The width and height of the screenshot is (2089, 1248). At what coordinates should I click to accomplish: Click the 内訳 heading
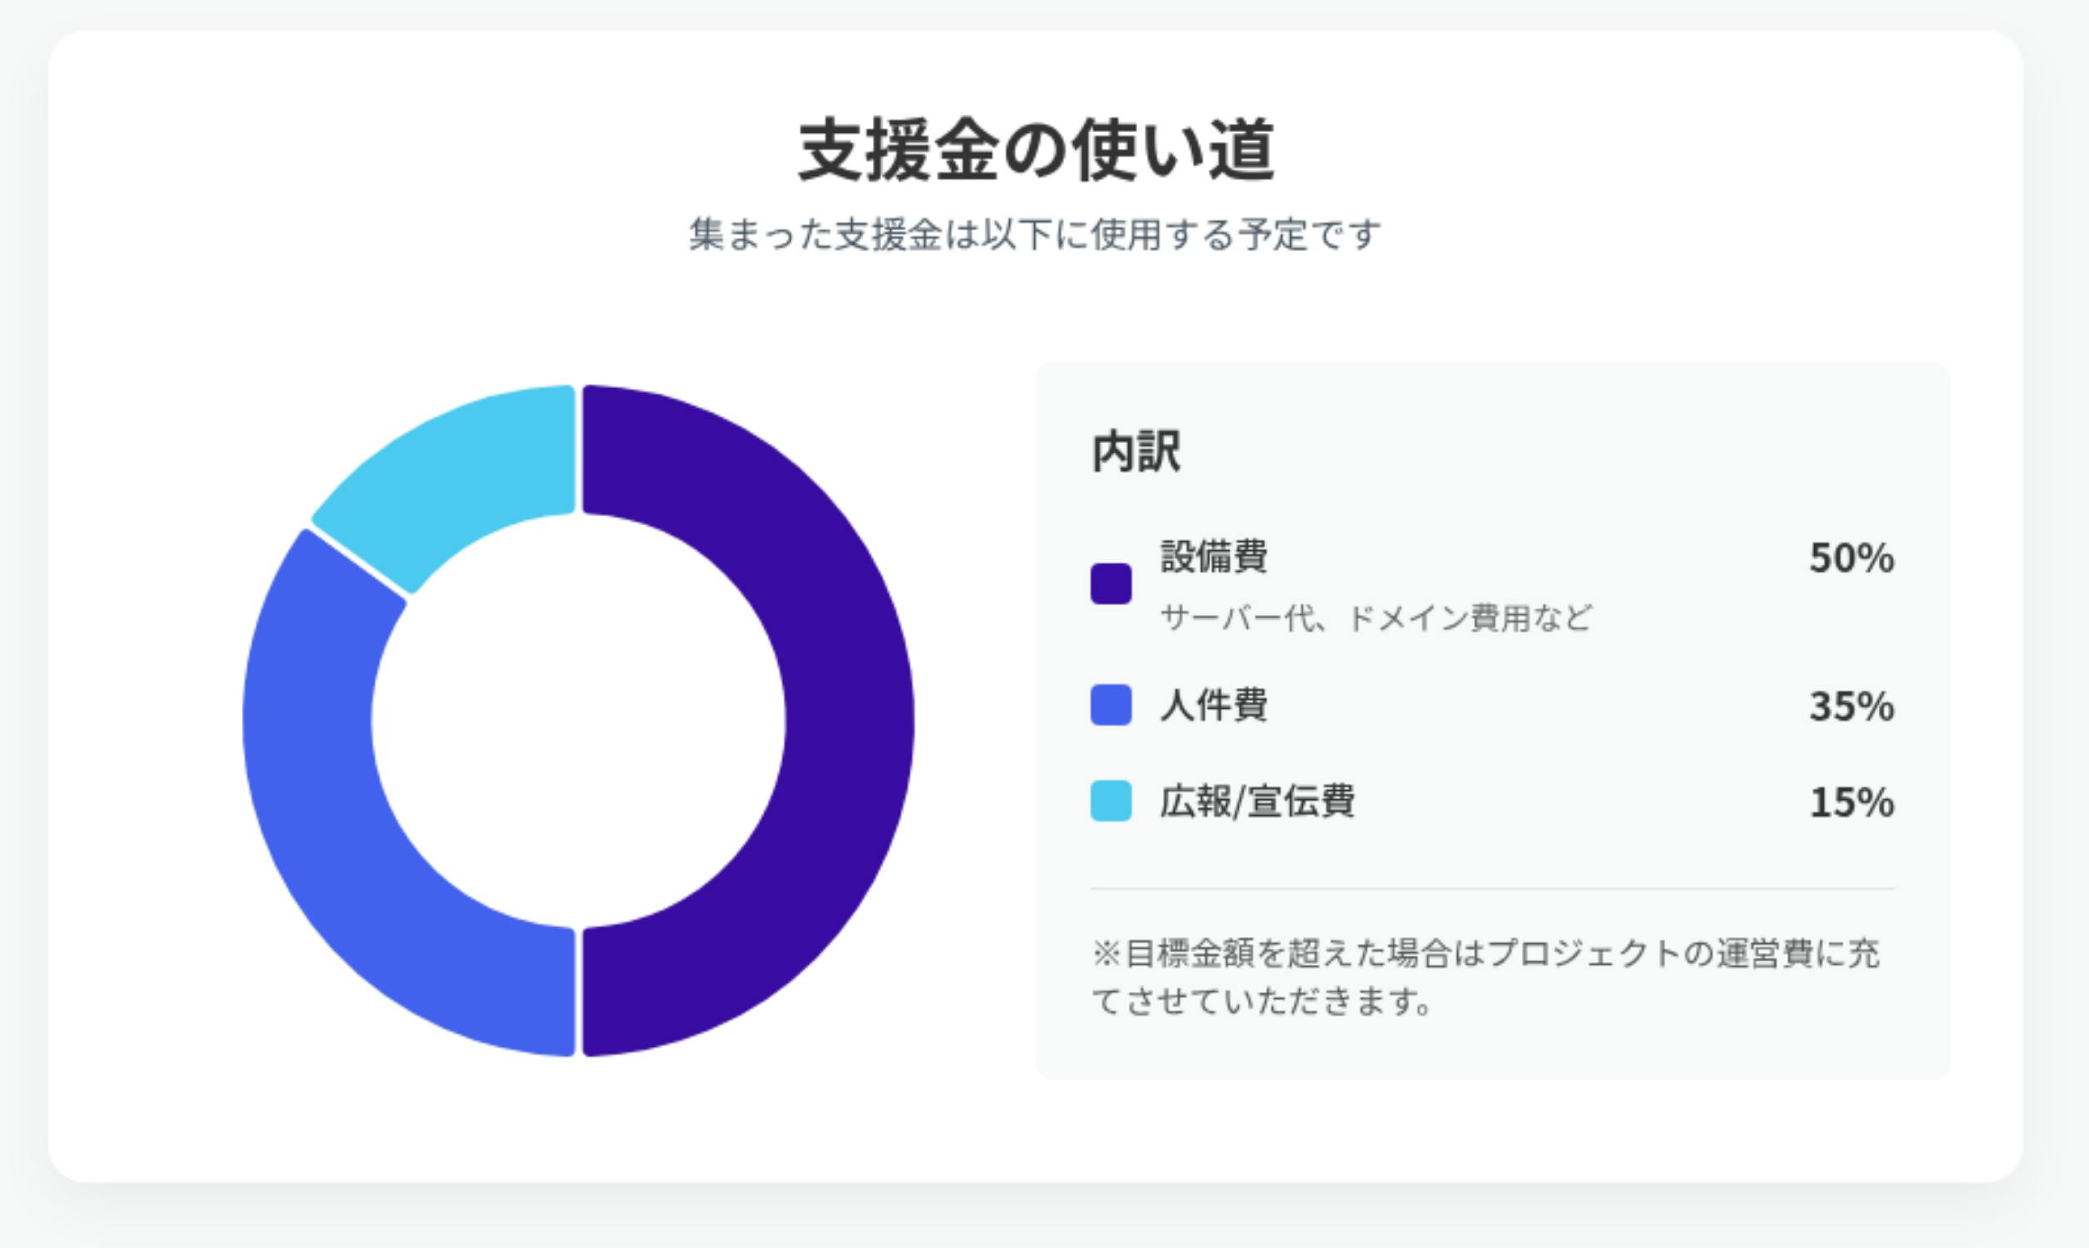pyautogui.click(x=1136, y=453)
